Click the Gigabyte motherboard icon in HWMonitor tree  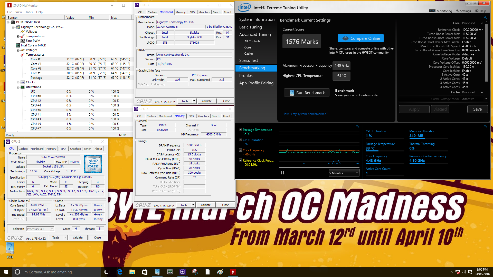(18, 27)
